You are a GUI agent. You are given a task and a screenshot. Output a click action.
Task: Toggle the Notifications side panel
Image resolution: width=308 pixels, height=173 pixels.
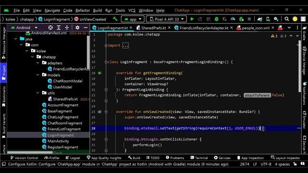[x=305, y=94]
